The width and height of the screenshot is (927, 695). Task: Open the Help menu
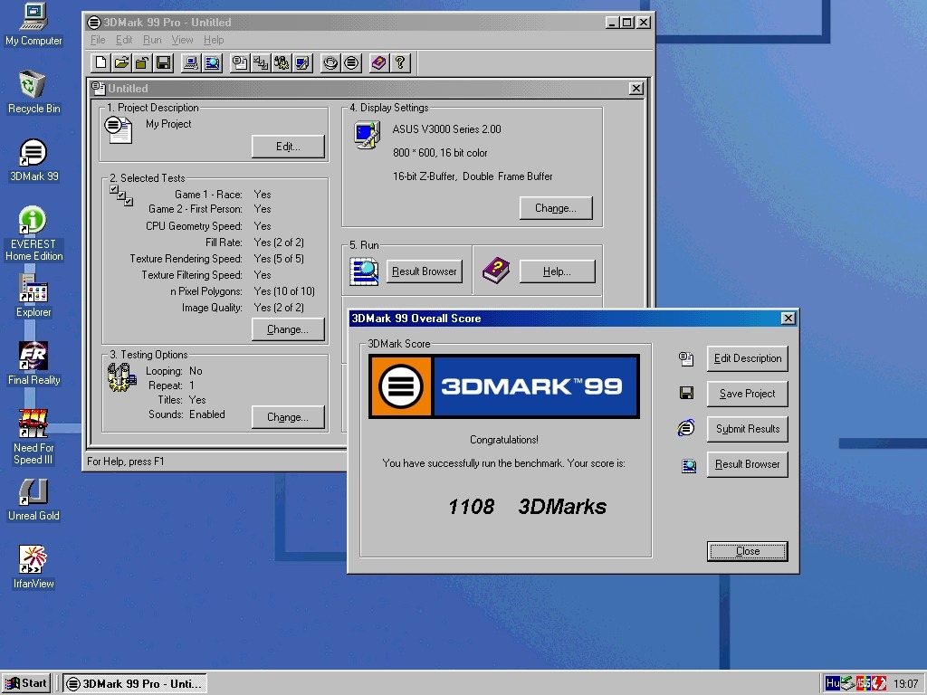click(214, 40)
